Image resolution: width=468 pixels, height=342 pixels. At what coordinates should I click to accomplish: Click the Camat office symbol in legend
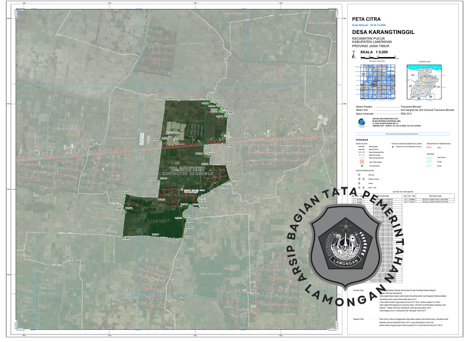(359, 184)
